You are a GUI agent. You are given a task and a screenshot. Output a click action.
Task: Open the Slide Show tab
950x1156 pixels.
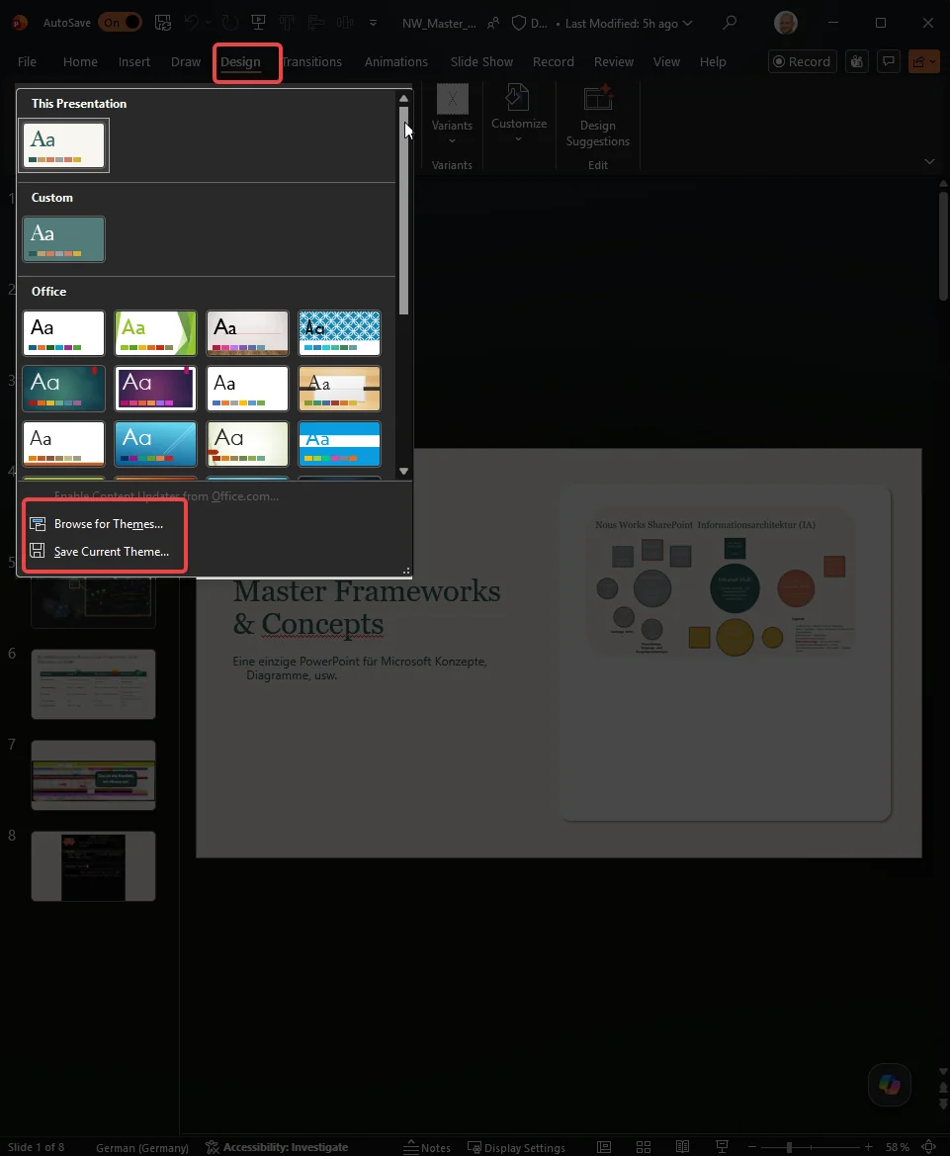(x=481, y=62)
